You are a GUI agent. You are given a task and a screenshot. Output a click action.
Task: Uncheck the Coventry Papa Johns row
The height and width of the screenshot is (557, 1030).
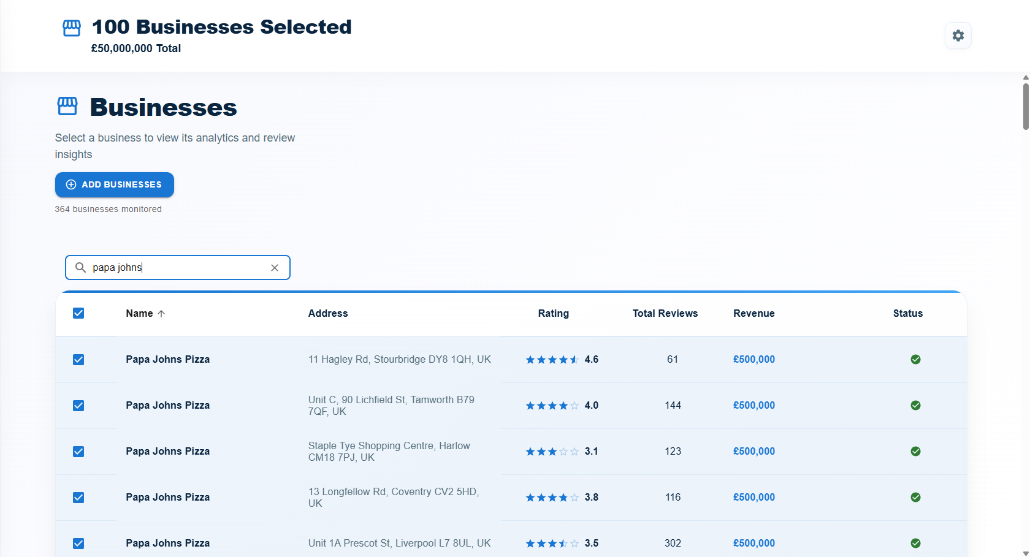point(78,498)
